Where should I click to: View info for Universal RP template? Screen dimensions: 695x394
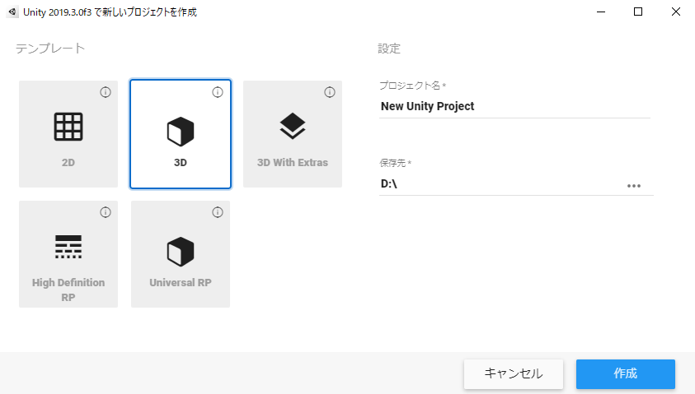click(218, 212)
